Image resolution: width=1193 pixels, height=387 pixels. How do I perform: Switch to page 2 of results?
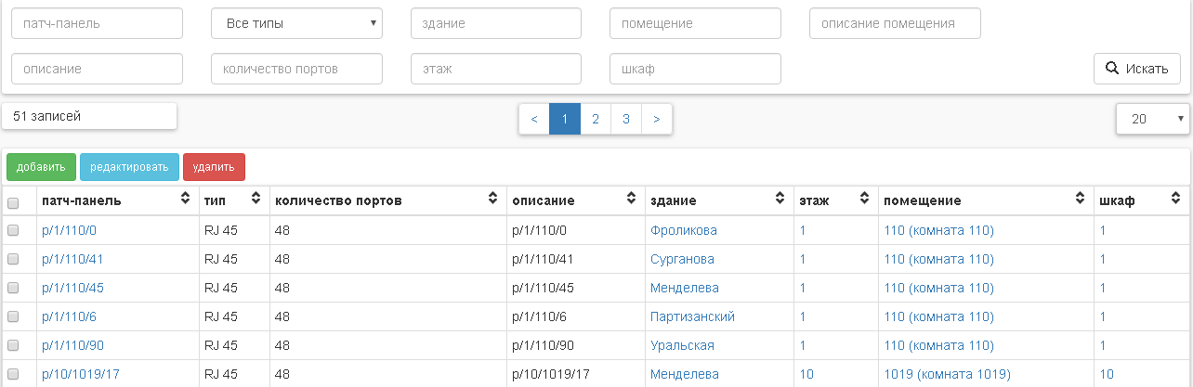(x=596, y=119)
